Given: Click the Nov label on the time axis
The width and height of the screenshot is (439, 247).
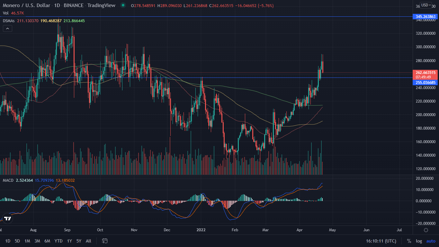Looking at the screenshot, I should point(134,230).
